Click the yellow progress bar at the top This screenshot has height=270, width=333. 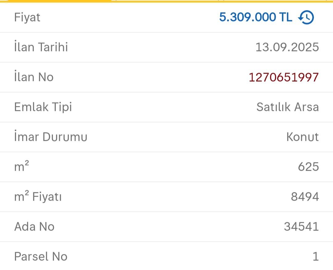click(x=166, y=2)
